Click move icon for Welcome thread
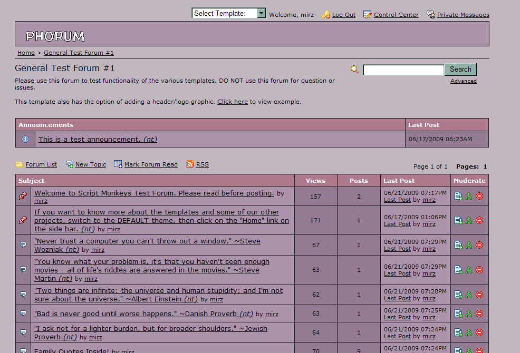 (x=458, y=196)
